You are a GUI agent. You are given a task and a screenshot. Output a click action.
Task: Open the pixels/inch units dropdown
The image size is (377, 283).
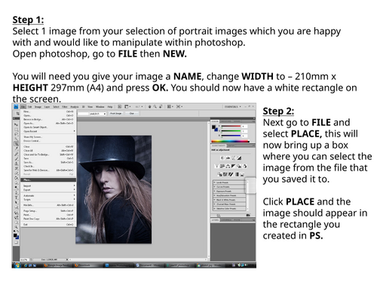pyautogui.click(x=97, y=114)
